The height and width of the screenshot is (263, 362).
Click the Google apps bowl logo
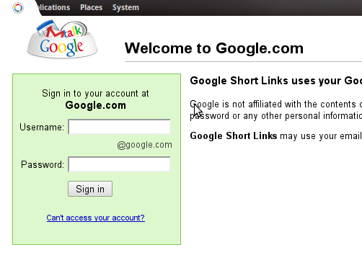point(62,39)
